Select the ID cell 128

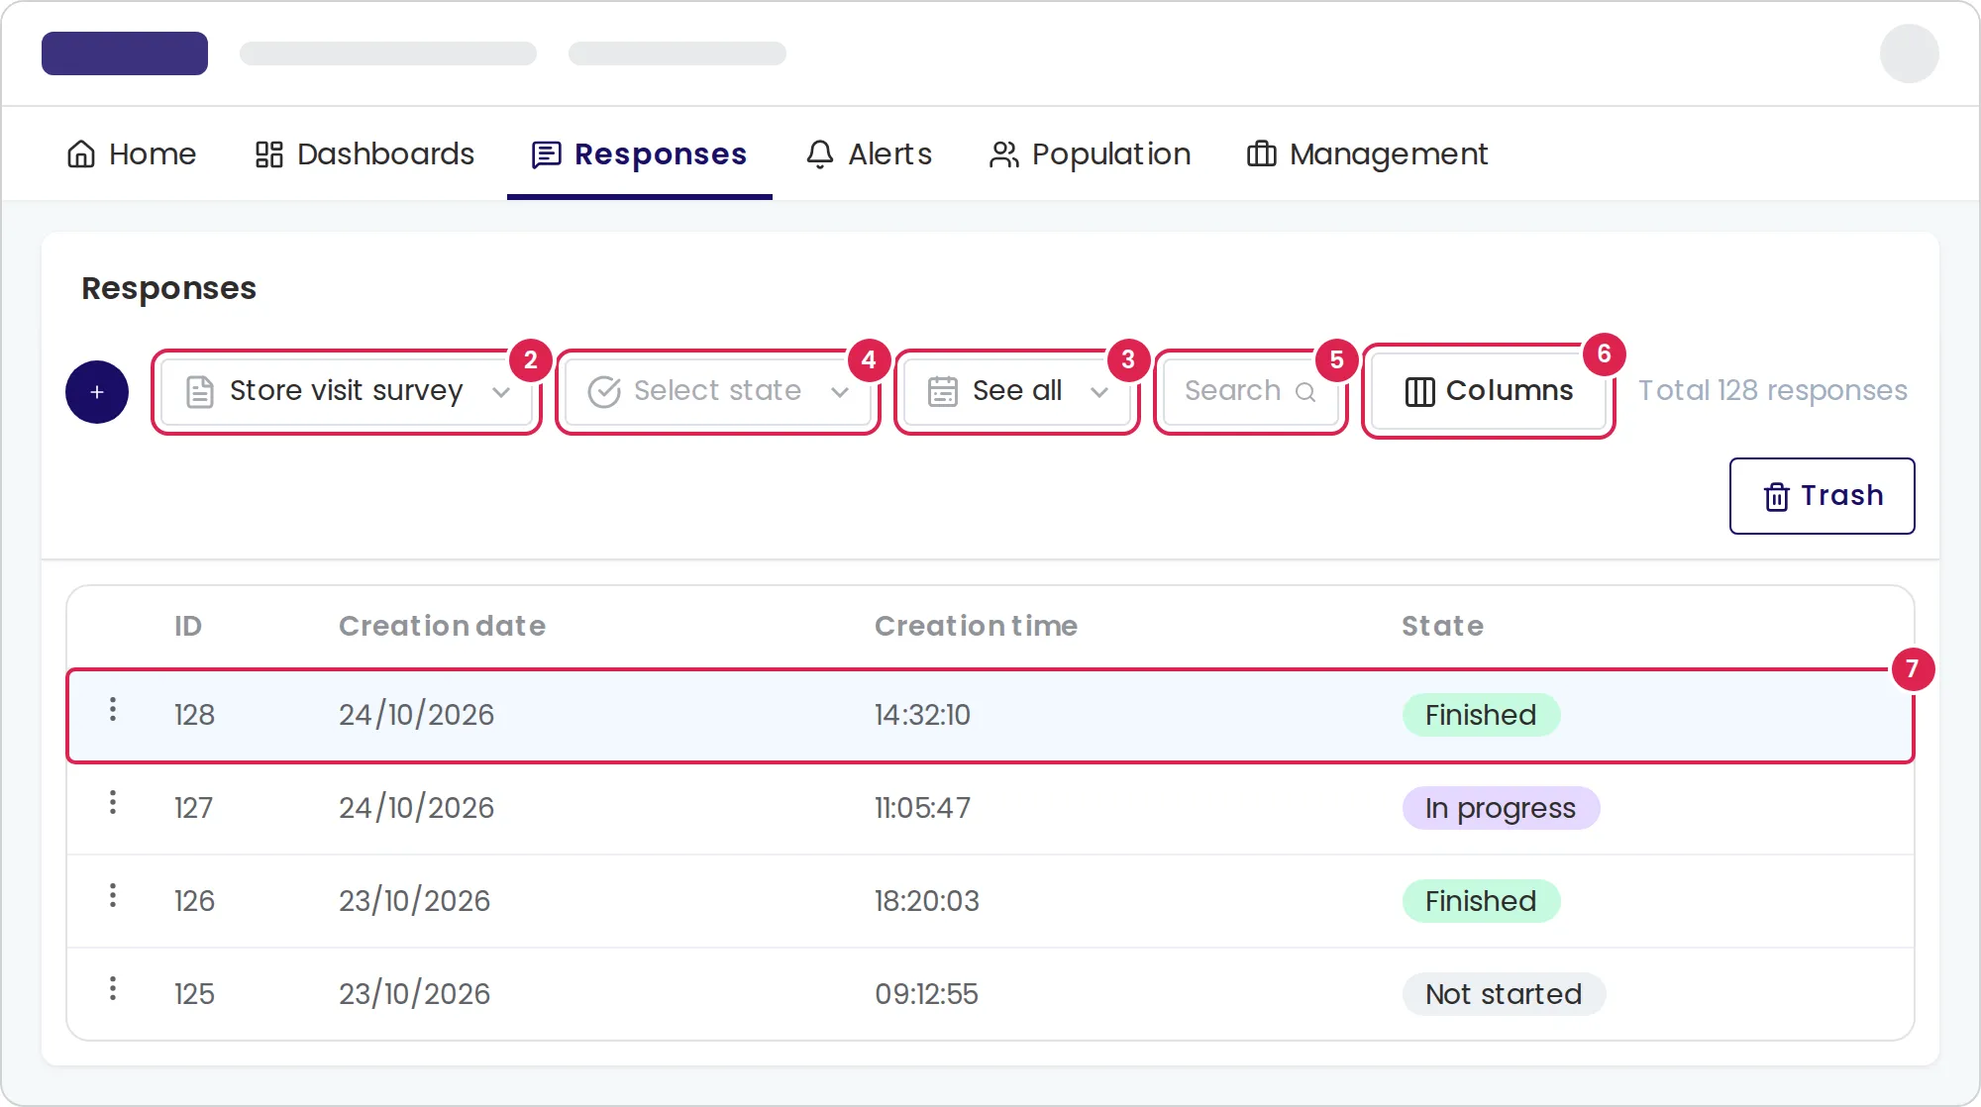[194, 715]
